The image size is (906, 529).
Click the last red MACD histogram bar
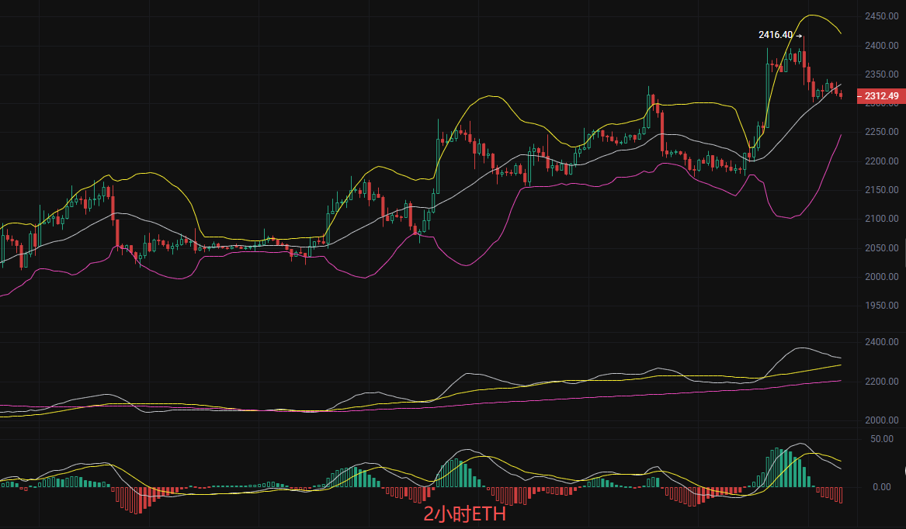840,495
